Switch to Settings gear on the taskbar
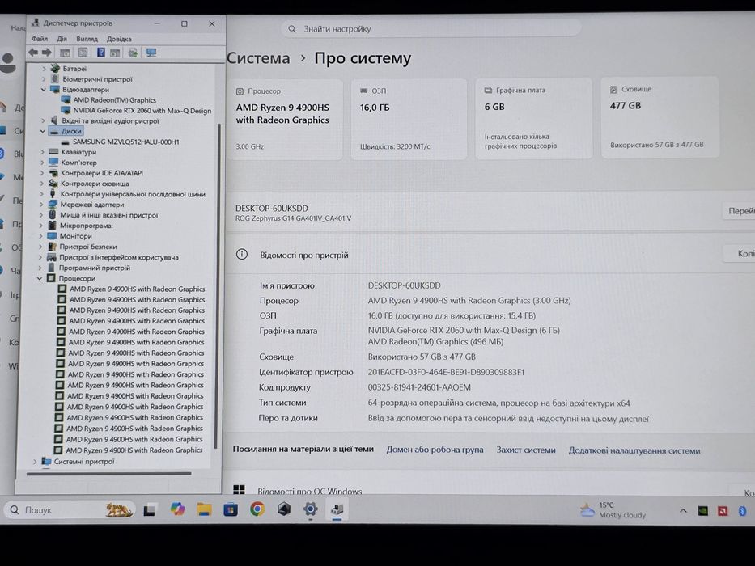The image size is (755, 566). click(311, 509)
